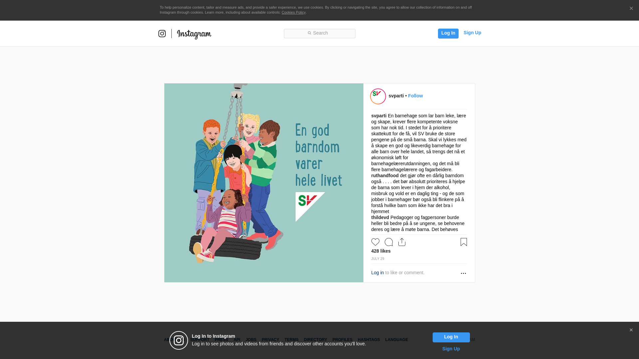The width and height of the screenshot is (639, 359).
Task: Open the LANGUAGE footer selector
Action: click(x=396, y=340)
